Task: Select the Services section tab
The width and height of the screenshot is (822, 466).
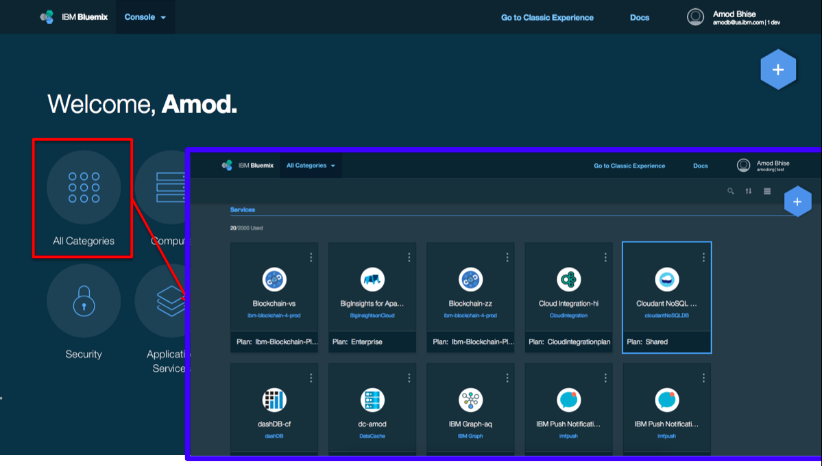Action: [x=243, y=209]
